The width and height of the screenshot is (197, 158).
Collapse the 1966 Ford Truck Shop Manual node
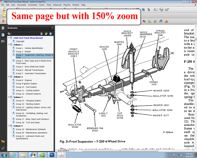9,38
